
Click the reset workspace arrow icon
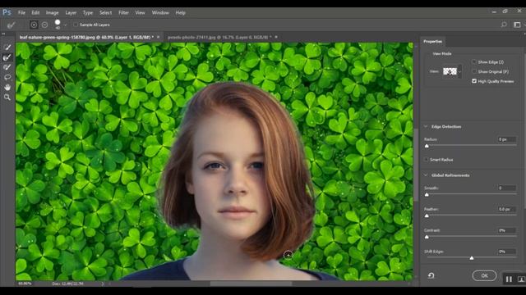click(431, 275)
